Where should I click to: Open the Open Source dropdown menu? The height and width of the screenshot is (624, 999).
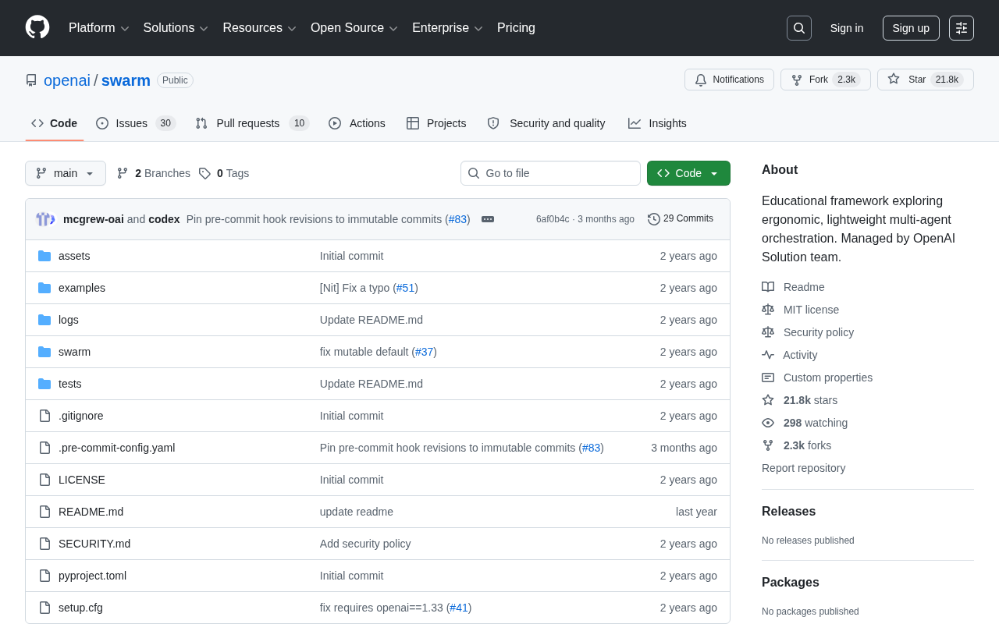click(x=354, y=28)
